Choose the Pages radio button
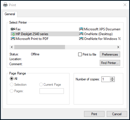Screen dimensions: 130x120 (x=11, y=91)
